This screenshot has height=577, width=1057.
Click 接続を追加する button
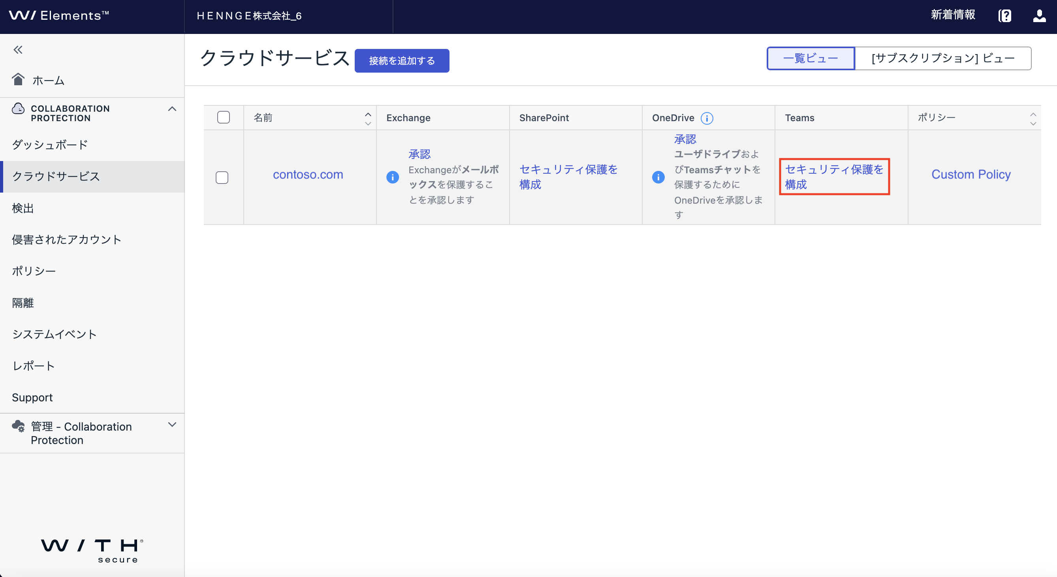pos(402,61)
